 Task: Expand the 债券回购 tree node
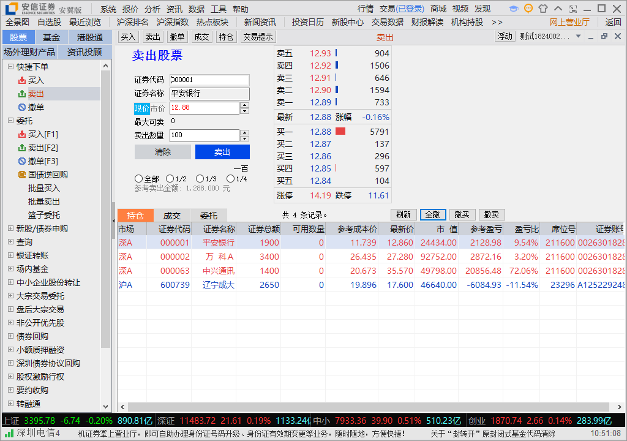(x=11, y=336)
